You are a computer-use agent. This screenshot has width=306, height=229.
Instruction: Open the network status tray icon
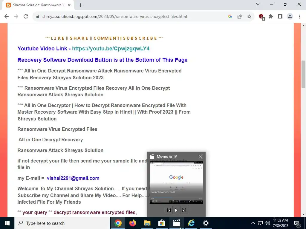260,223
